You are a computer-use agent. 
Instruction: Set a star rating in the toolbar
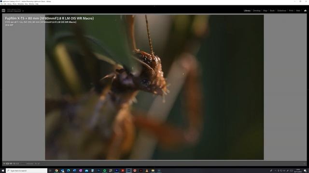tap(30, 164)
